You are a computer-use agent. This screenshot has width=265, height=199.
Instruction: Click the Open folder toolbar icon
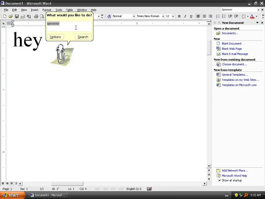click(x=11, y=16)
